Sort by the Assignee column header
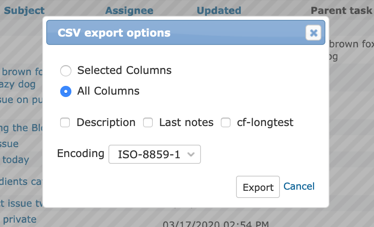Image resolution: width=374 pixels, height=227 pixels. coord(129,11)
